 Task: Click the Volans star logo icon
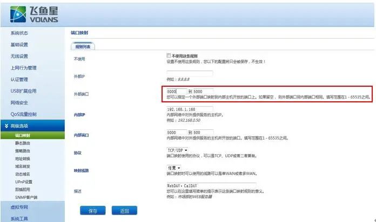click(x=18, y=15)
